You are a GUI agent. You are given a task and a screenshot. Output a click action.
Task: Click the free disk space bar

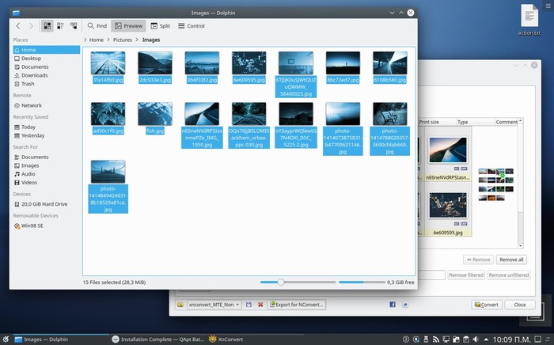tap(362, 282)
